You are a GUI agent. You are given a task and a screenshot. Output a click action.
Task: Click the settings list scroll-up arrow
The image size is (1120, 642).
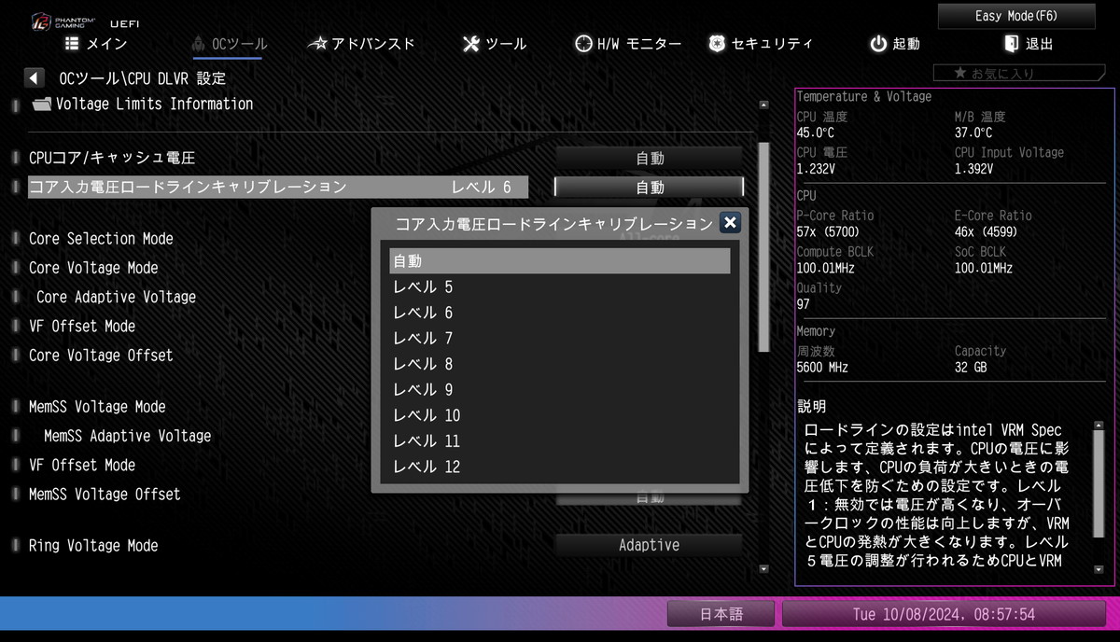point(763,105)
